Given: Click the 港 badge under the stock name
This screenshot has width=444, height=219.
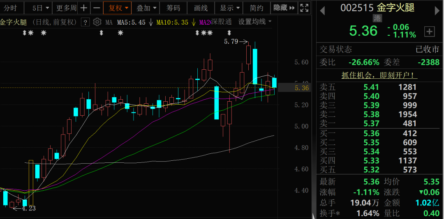Looking at the screenshot, I should (377, 18).
